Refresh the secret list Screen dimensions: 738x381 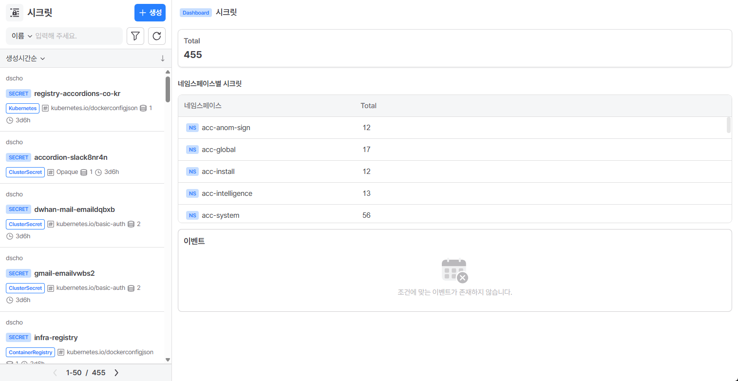coord(157,36)
